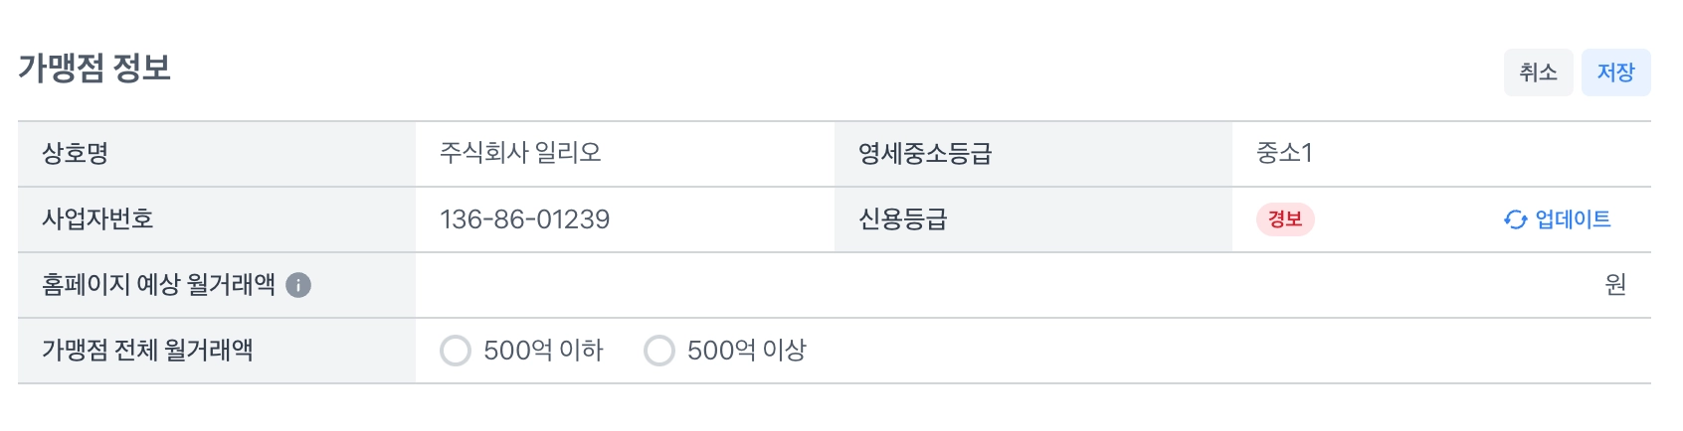The height and width of the screenshot is (431, 1683).
Task: Click the company name 주식회사 일리오
Action: click(x=520, y=154)
